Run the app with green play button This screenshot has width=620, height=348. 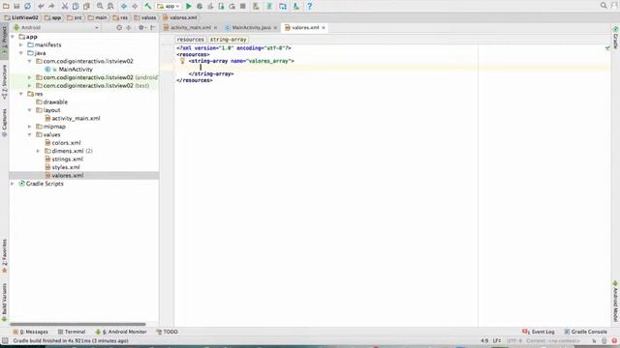pyautogui.click(x=189, y=6)
